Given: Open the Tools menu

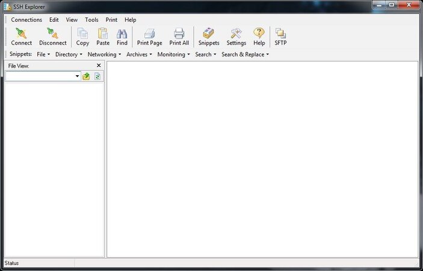Looking at the screenshot, I should click(x=91, y=20).
